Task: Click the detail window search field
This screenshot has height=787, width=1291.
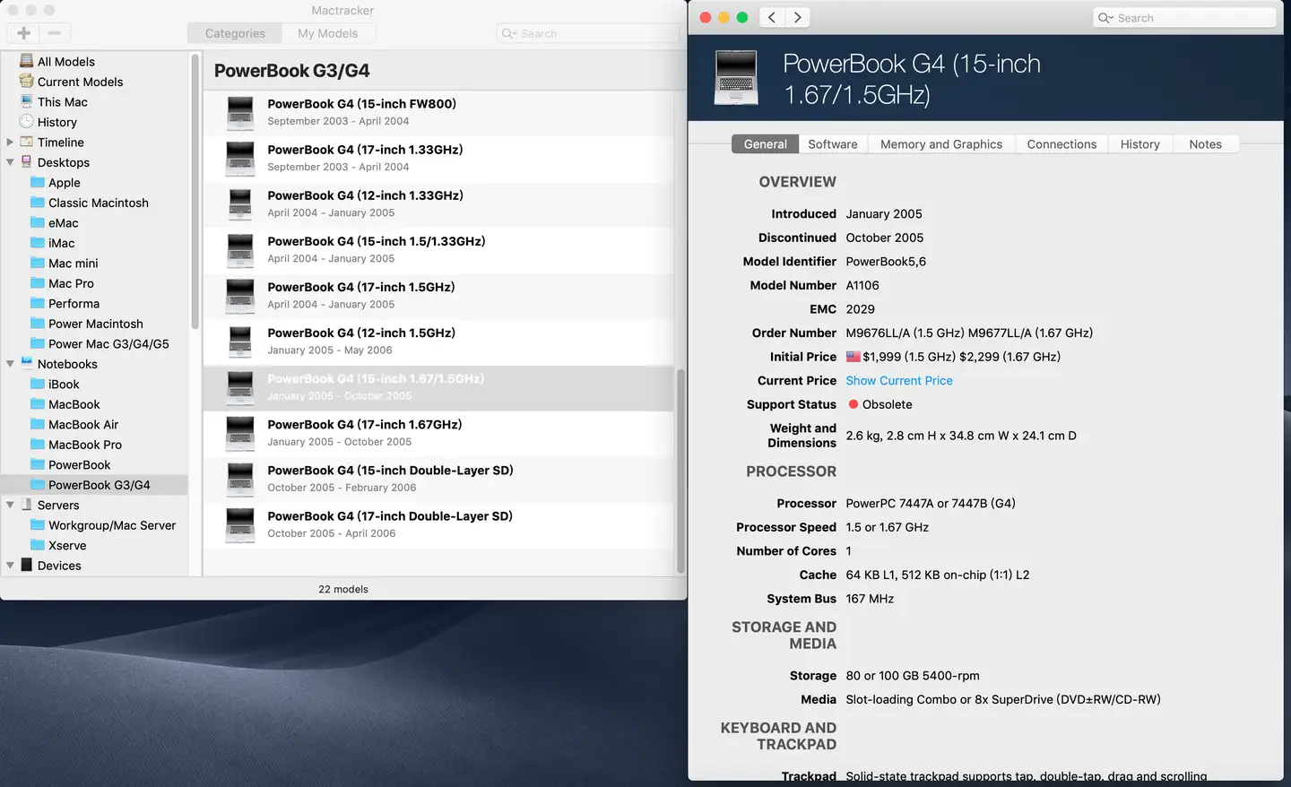Action: pos(1184,18)
